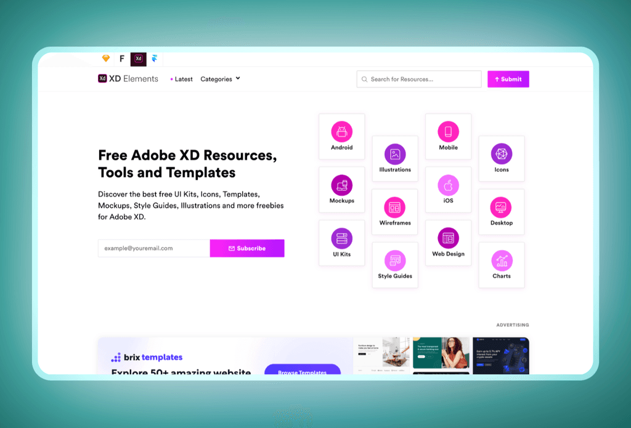Expand the Categories dropdown menu
Image resolution: width=631 pixels, height=428 pixels.
click(219, 79)
